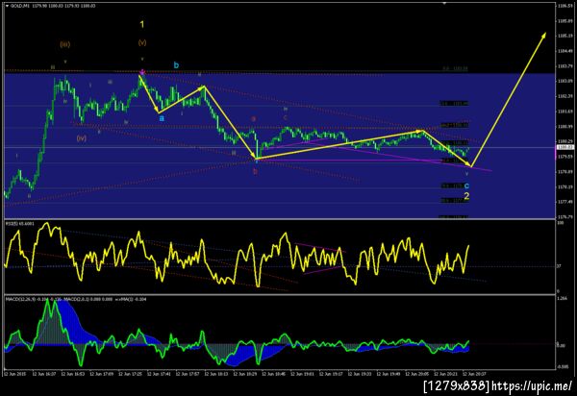
Task: Click price scale value 1183.79
Action: (565, 66)
